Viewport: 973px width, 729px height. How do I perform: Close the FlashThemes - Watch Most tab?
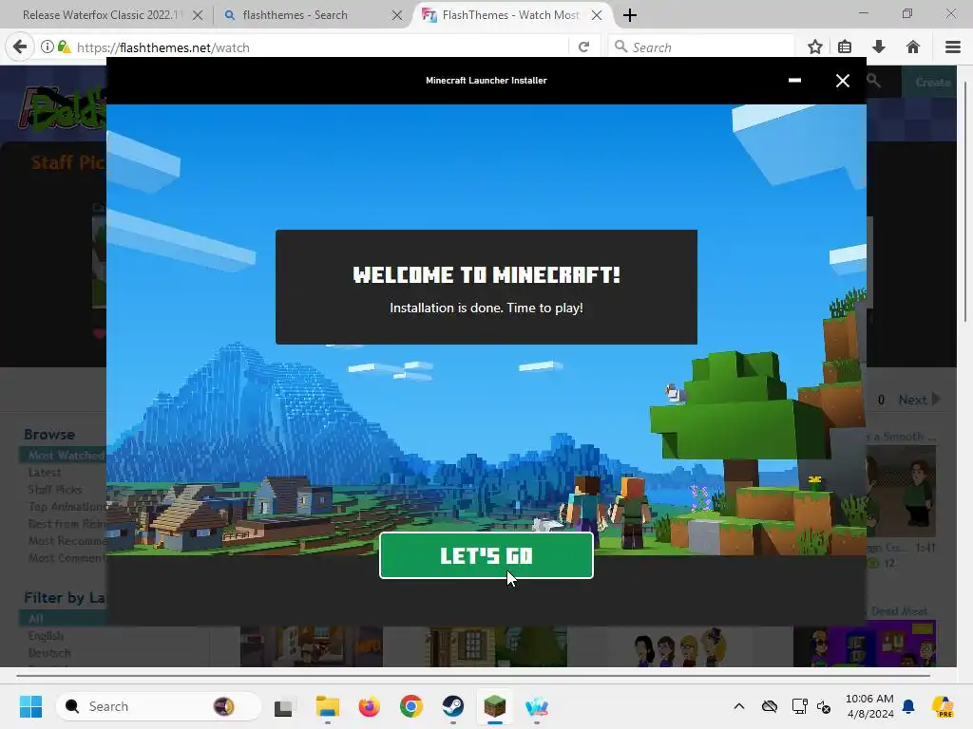597,15
